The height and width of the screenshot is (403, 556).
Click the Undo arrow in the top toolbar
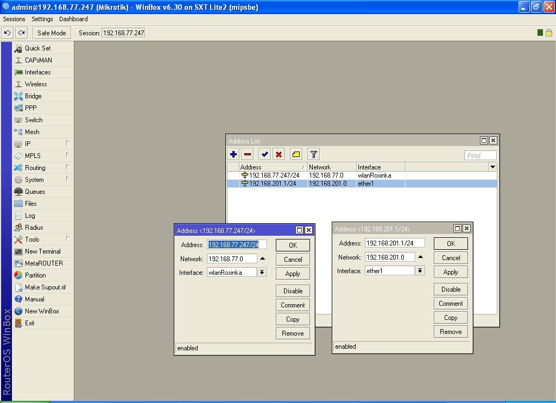8,33
